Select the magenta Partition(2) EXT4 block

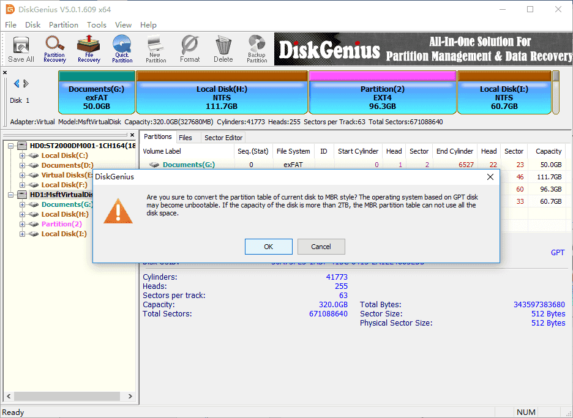pyautogui.click(x=383, y=97)
